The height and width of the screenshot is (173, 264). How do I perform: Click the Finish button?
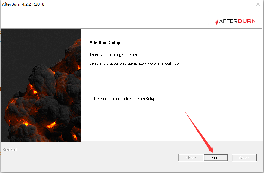pos(216,158)
